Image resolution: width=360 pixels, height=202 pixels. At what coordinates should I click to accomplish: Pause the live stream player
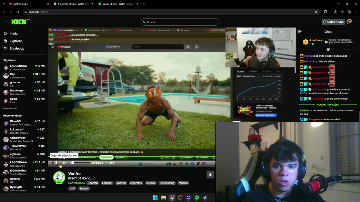tap(56, 163)
